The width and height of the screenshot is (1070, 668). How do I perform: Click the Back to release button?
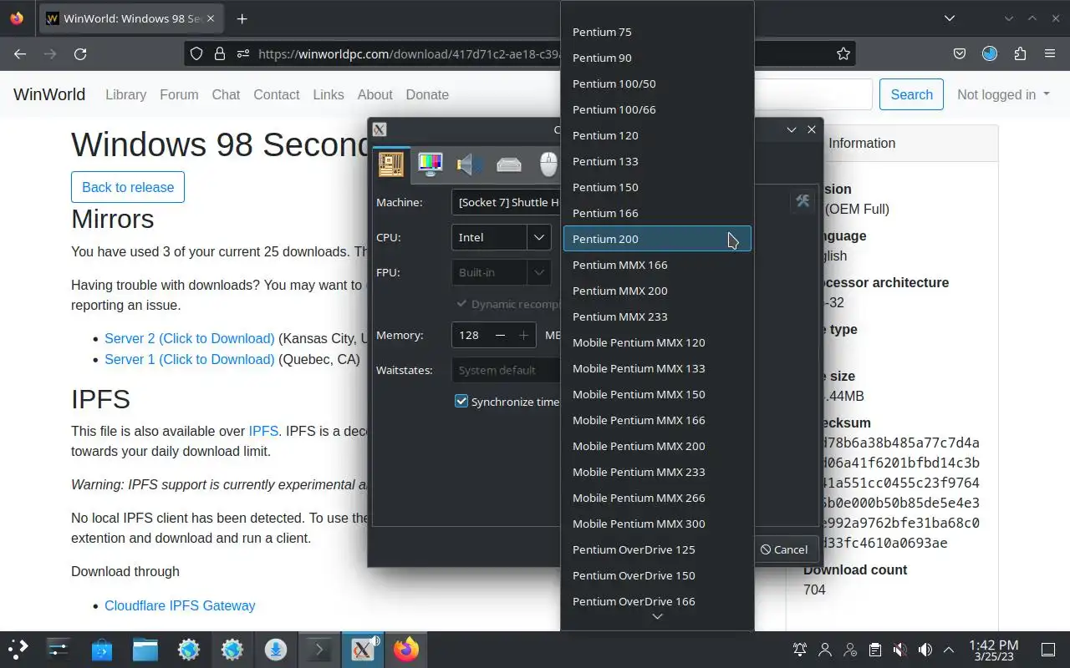click(128, 187)
